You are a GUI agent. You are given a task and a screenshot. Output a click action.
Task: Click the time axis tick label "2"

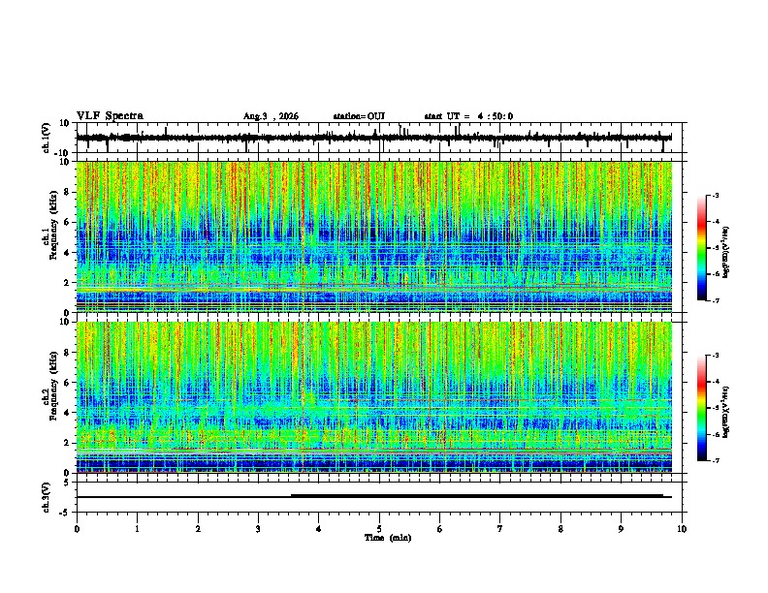tap(198, 529)
